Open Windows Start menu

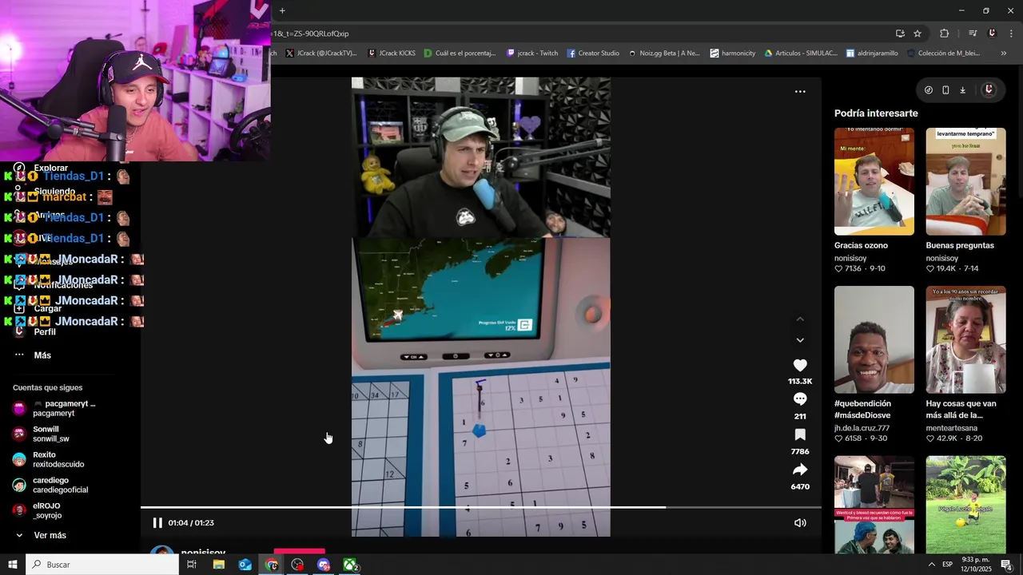tap(13, 565)
